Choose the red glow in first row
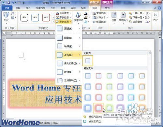Viewport: 163px width, 127px height. pyautogui.click(x=98, y=76)
